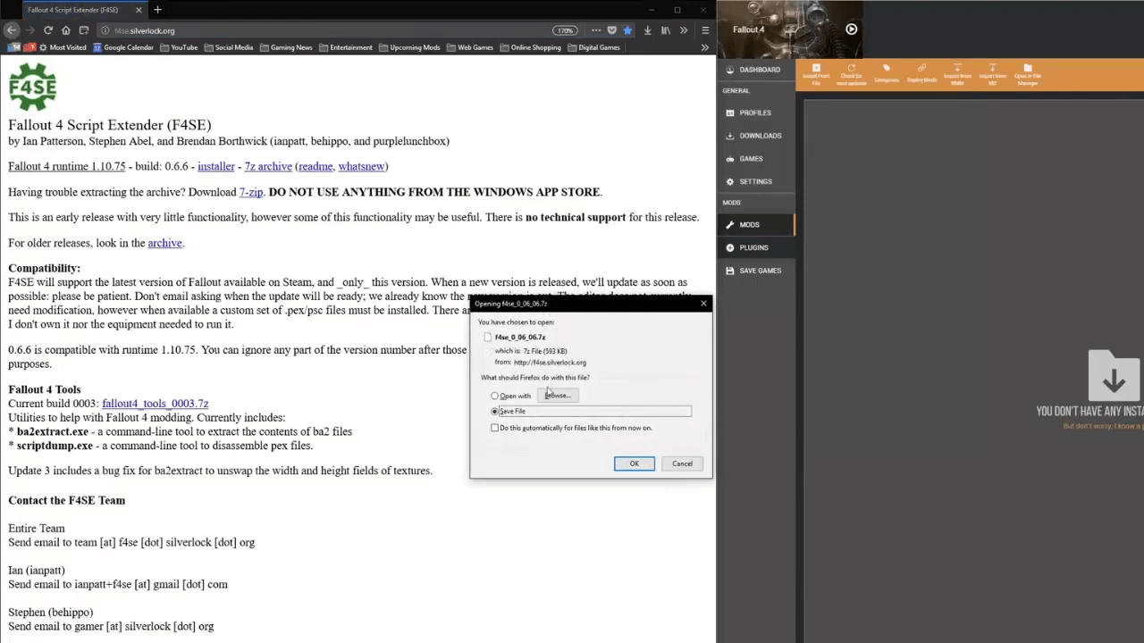1144x643 pixels.
Task: Open the Entertainment bookmark folder
Action: (345, 47)
